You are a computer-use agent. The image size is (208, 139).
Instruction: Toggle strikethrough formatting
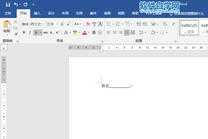46,32
